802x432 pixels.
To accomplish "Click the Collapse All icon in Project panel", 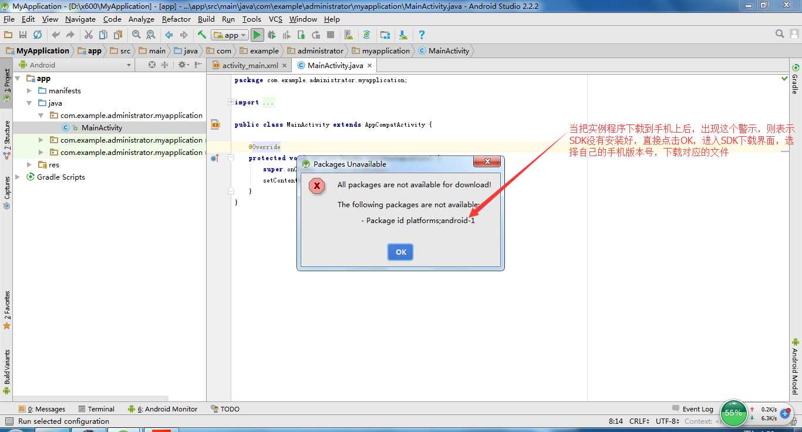I will click(165, 65).
